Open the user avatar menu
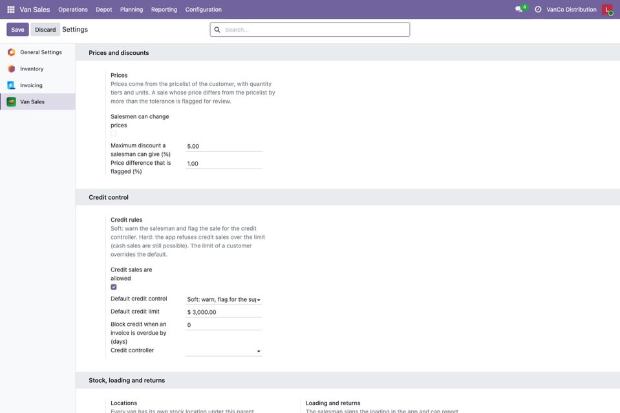 [607, 10]
